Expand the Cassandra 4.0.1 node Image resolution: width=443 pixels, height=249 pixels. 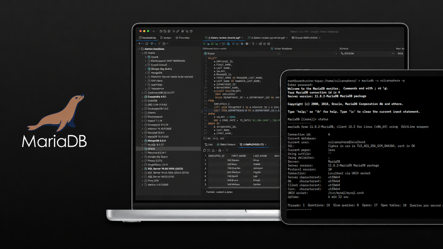pos(143,97)
